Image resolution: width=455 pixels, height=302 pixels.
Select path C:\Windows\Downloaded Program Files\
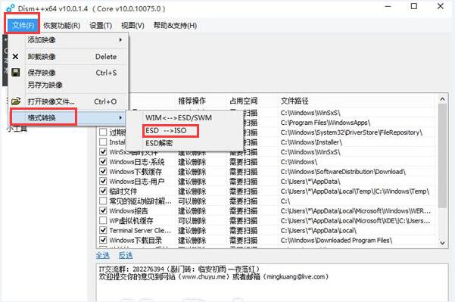tap(336, 240)
